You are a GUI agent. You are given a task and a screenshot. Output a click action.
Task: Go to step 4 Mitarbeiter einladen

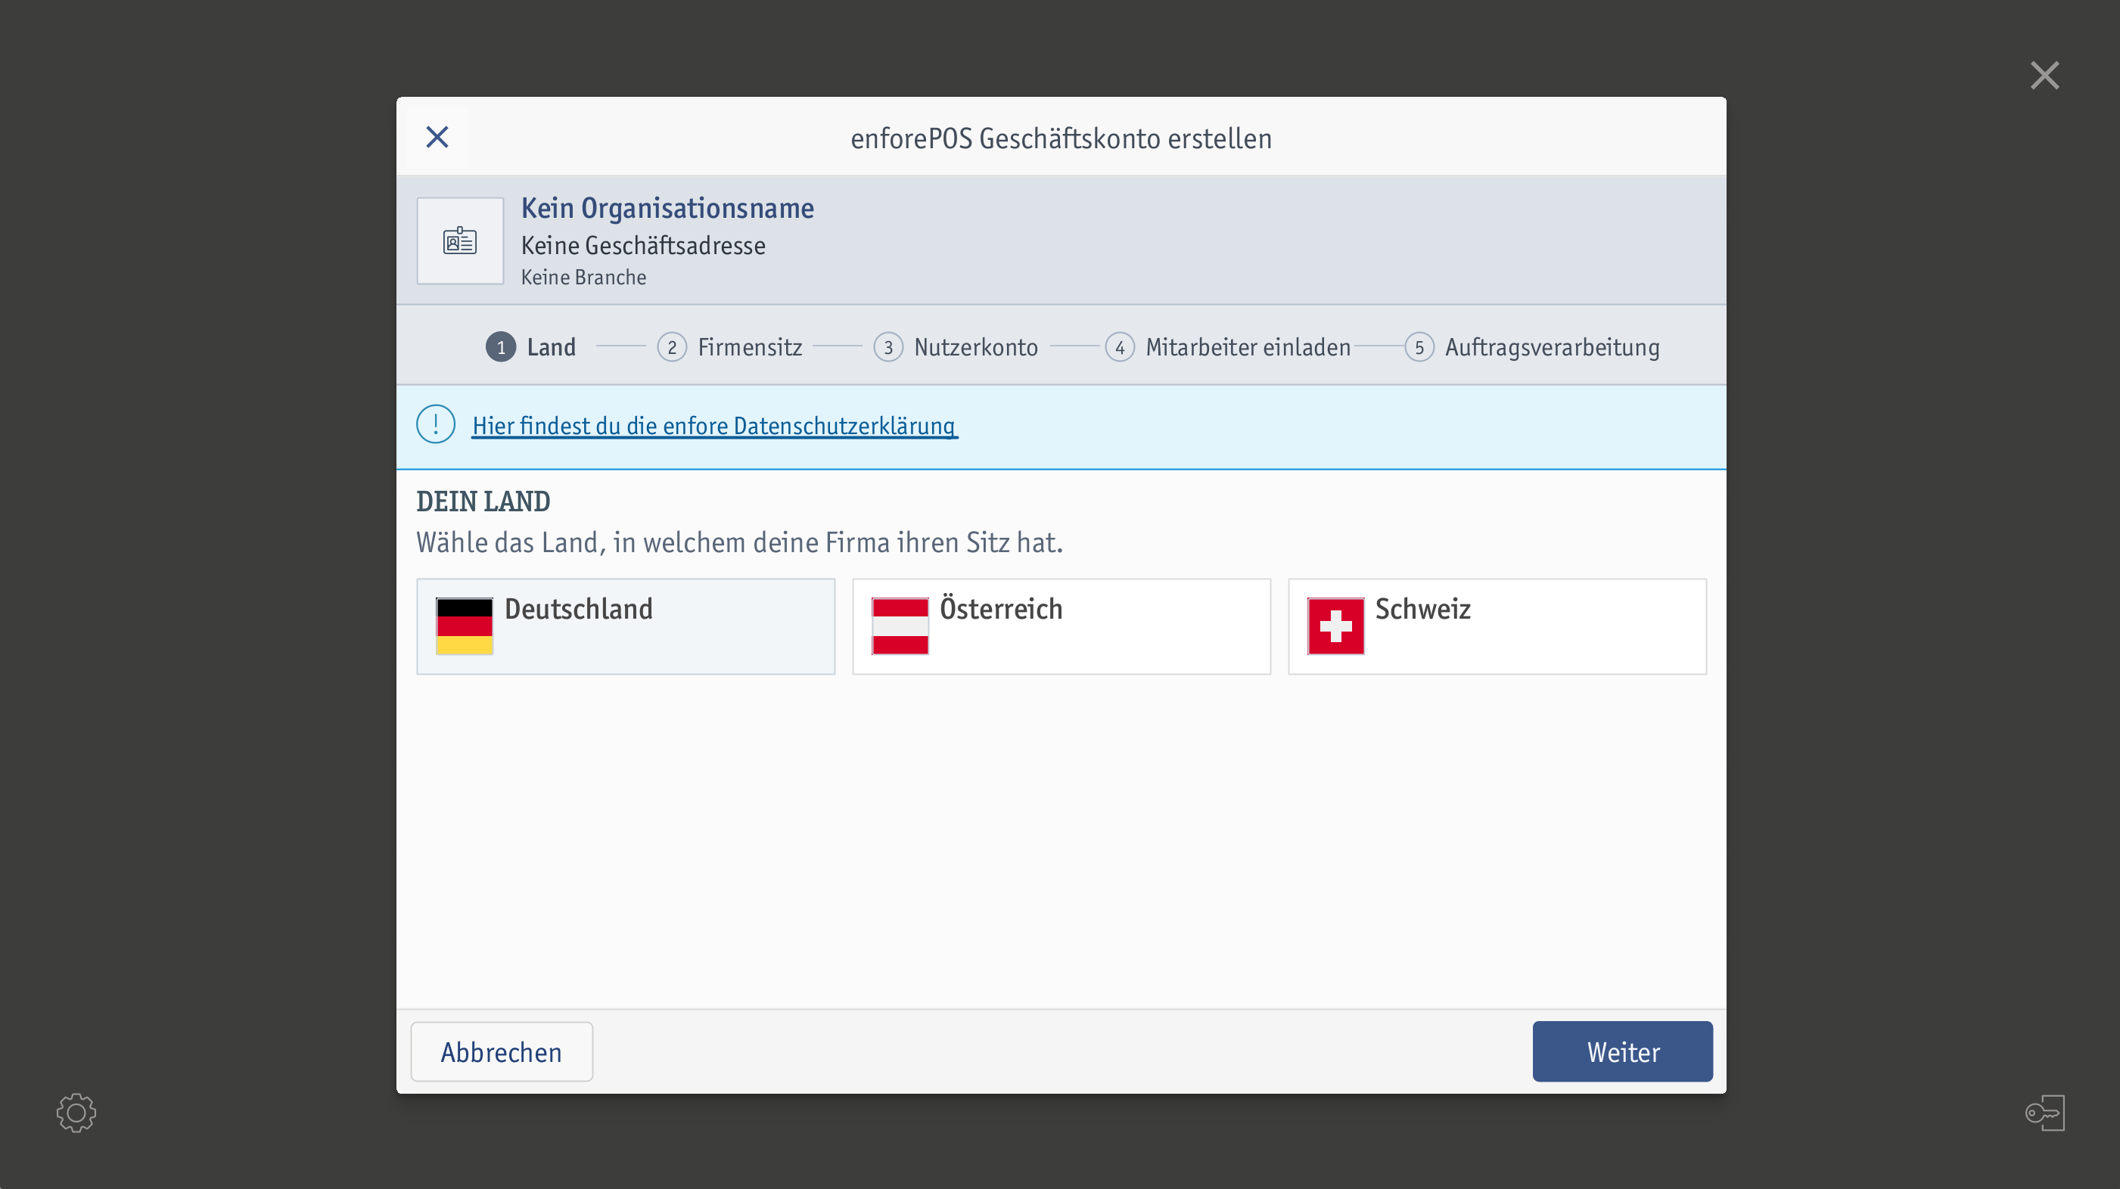(1228, 347)
